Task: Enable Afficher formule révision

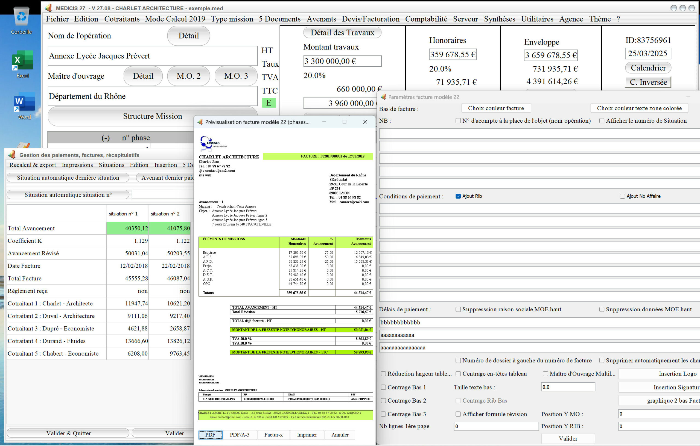Action: (x=458, y=414)
